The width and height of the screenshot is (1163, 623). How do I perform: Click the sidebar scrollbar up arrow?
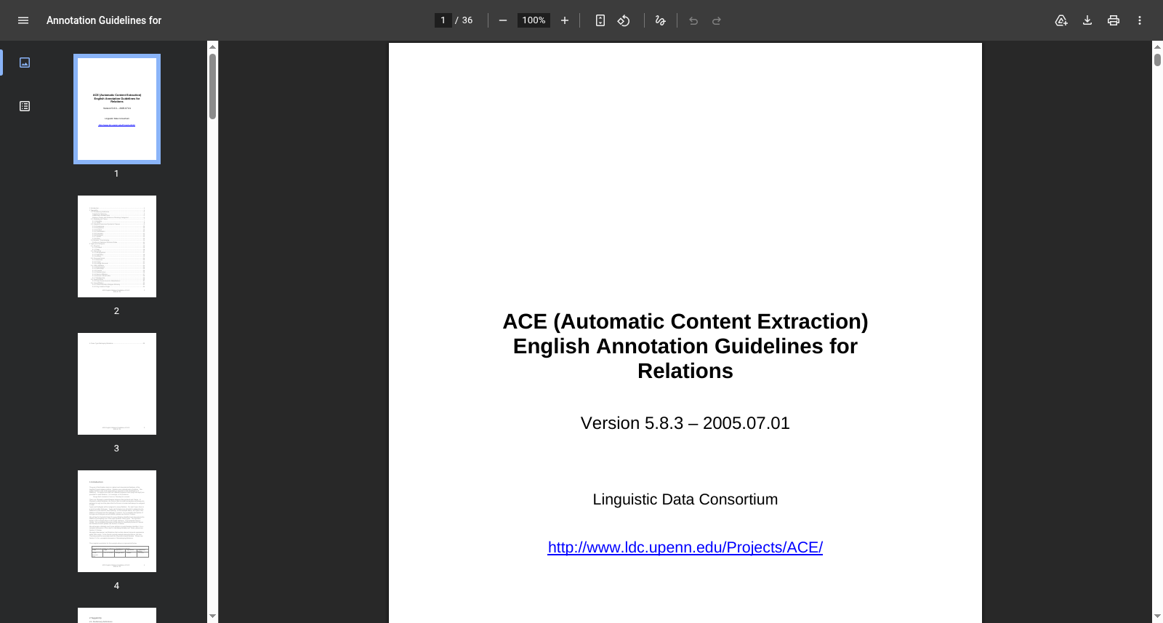[212, 47]
